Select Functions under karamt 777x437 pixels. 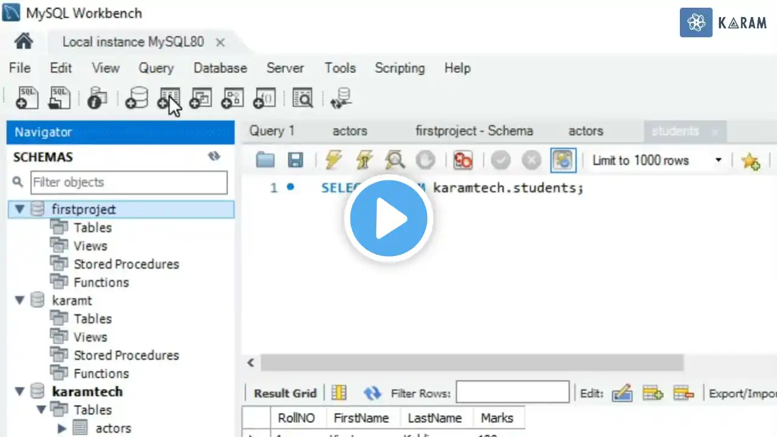click(101, 373)
